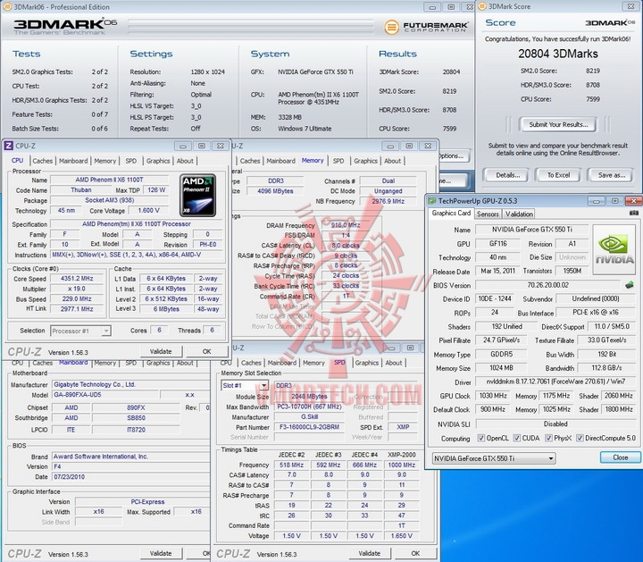This screenshot has width=643, height=562.
Task: Click the HT Link 2977.1 MHz value
Action: click(77, 309)
